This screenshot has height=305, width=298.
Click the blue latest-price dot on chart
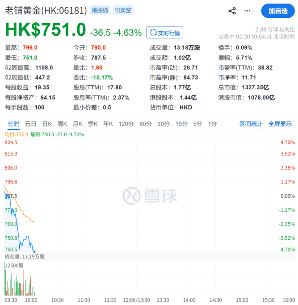pyautogui.click(x=34, y=252)
